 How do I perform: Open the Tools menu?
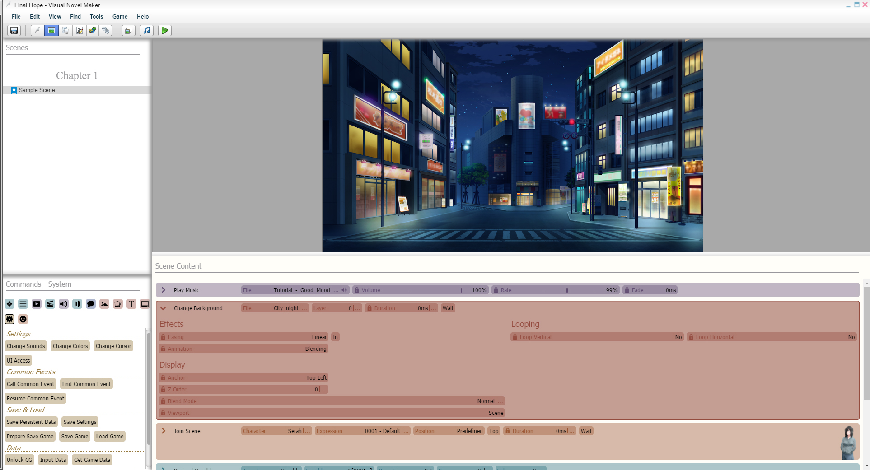tap(96, 17)
